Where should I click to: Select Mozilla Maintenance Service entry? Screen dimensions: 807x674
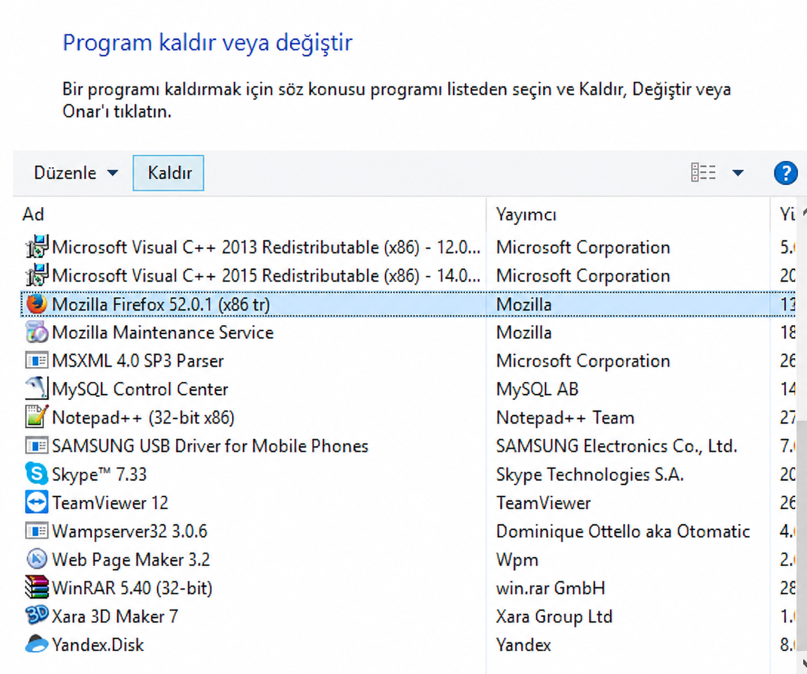[x=408, y=332]
